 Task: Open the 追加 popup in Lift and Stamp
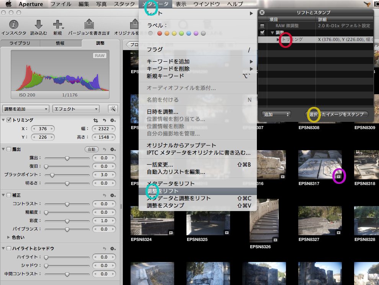[x=276, y=115]
